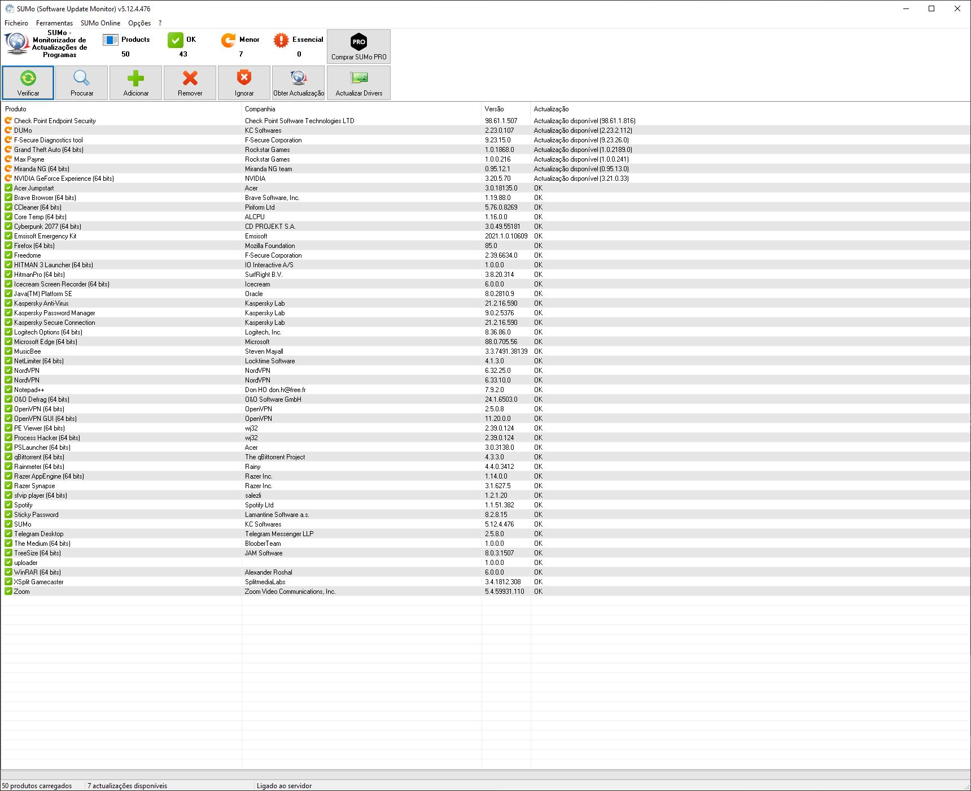Sort list by Companhia column header
This screenshot has height=791, width=971.
coord(362,109)
